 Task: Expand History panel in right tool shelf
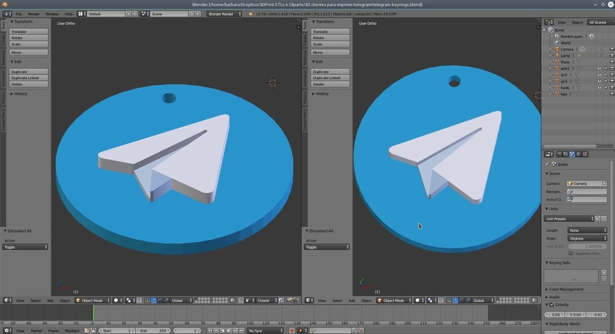pyautogui.click(x=321, y=94)
